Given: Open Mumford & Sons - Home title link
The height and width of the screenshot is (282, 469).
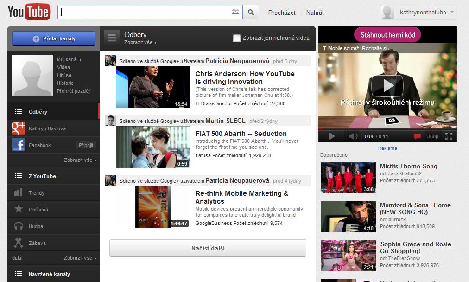Looking at the screenshot, I should pos(415,208).
